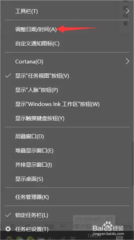Open the Cortana(O) menu item

click(x=29, y=62)
